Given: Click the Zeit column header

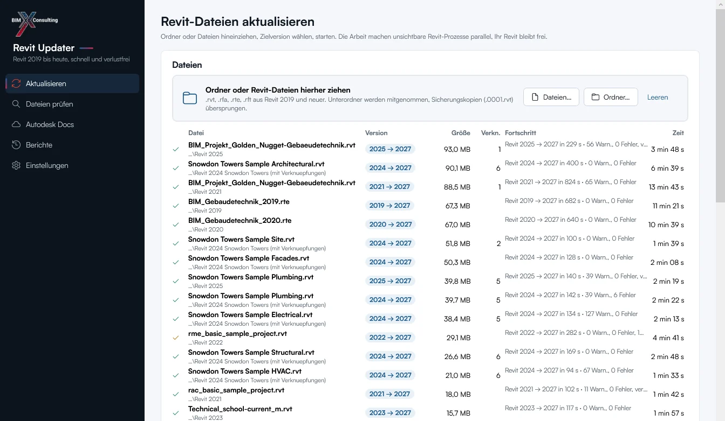Looking at the screenshot, I should [x=678, y=133].
